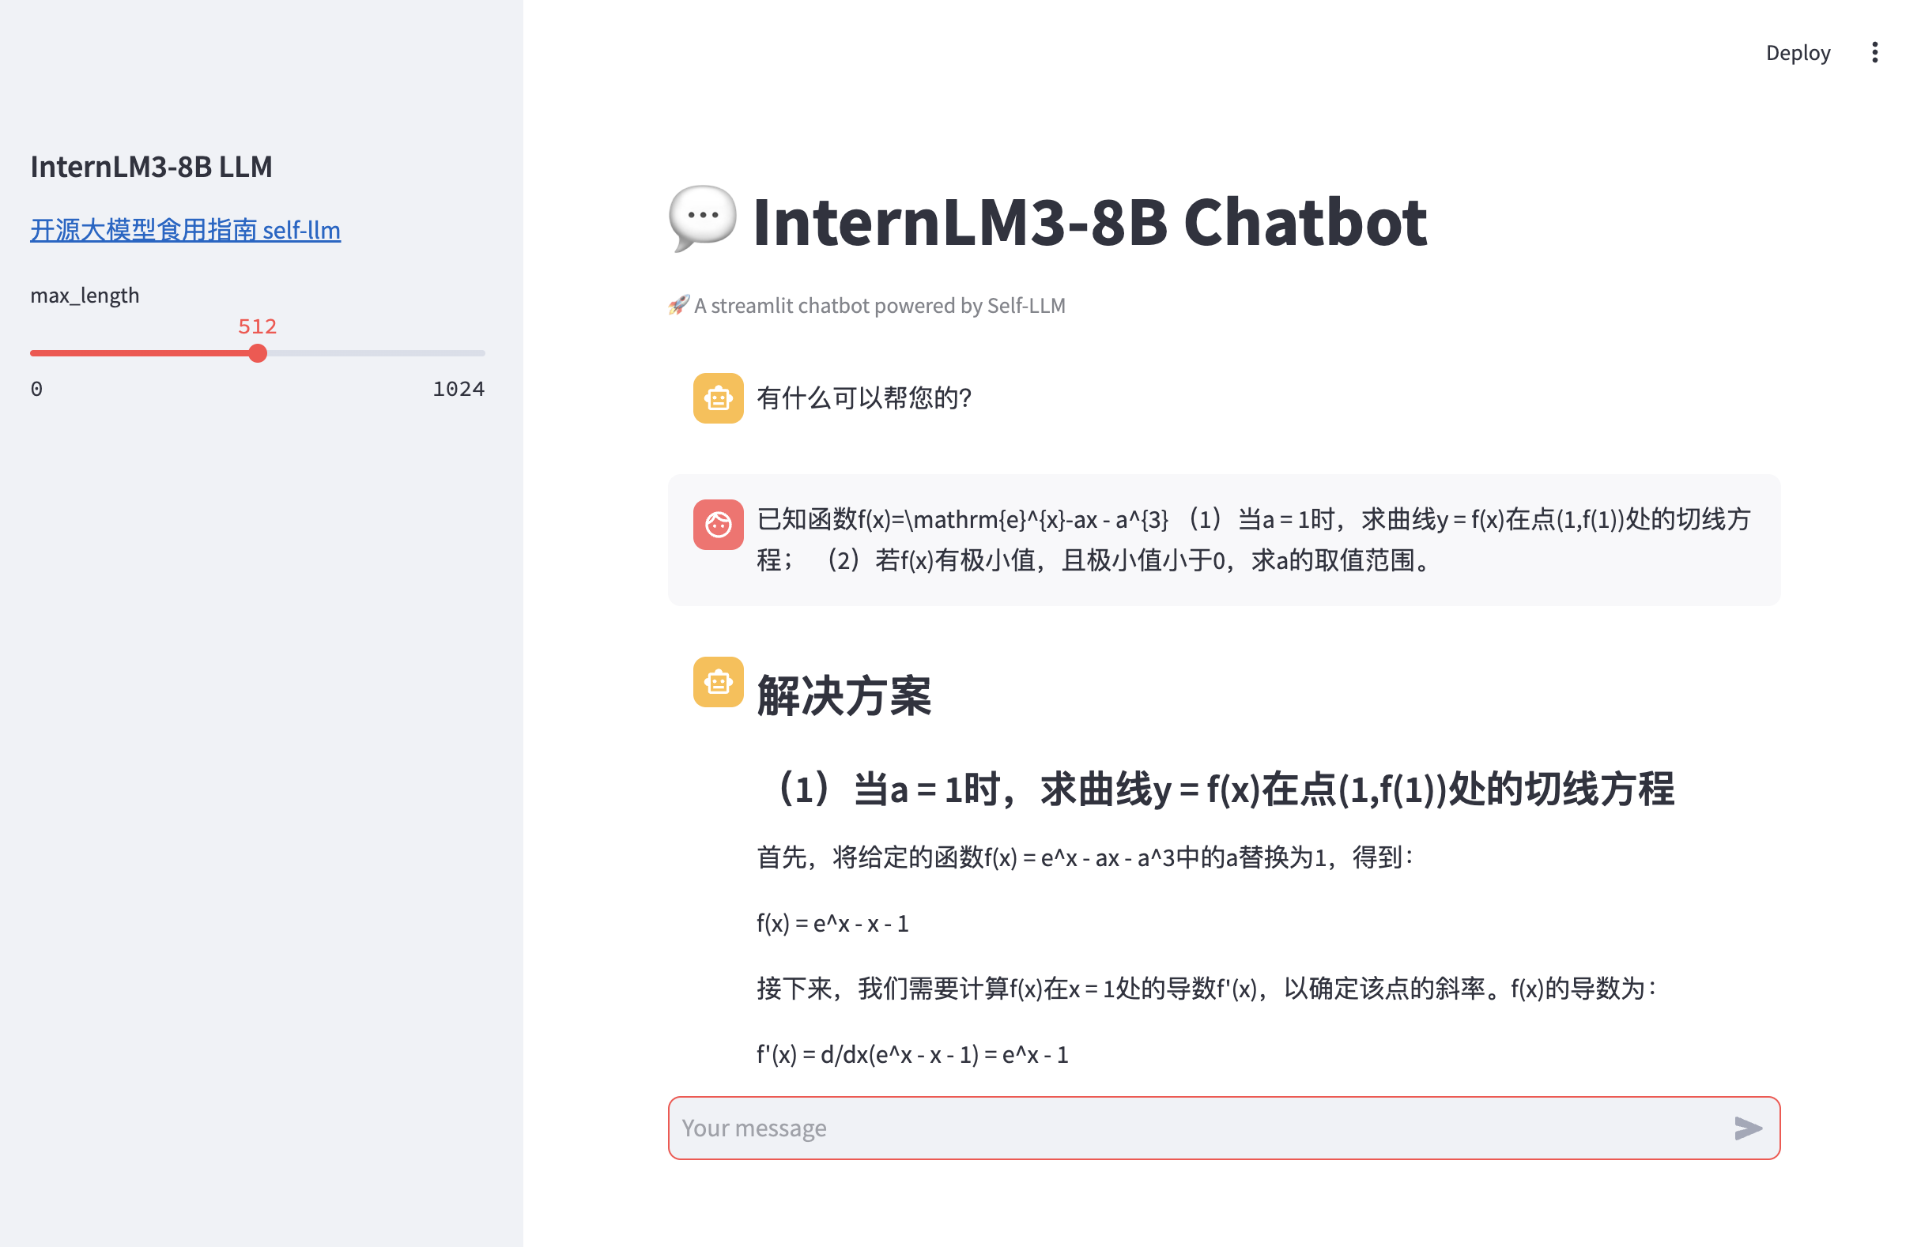
Task: Click the robot avatar beside the greeting message
Action: 718,397
